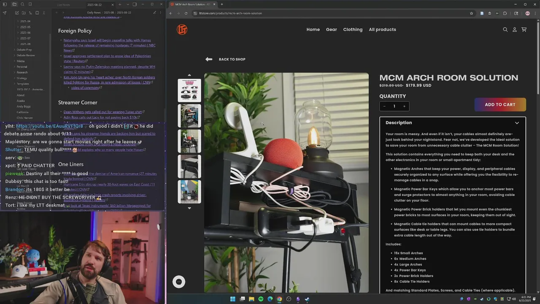Switch note to edit mode pencil icon
Screen dimensions: 540x304
[154, 13]
